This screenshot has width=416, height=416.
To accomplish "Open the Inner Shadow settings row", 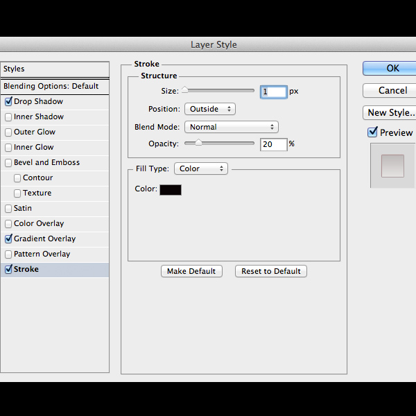I will click(55, 117).
